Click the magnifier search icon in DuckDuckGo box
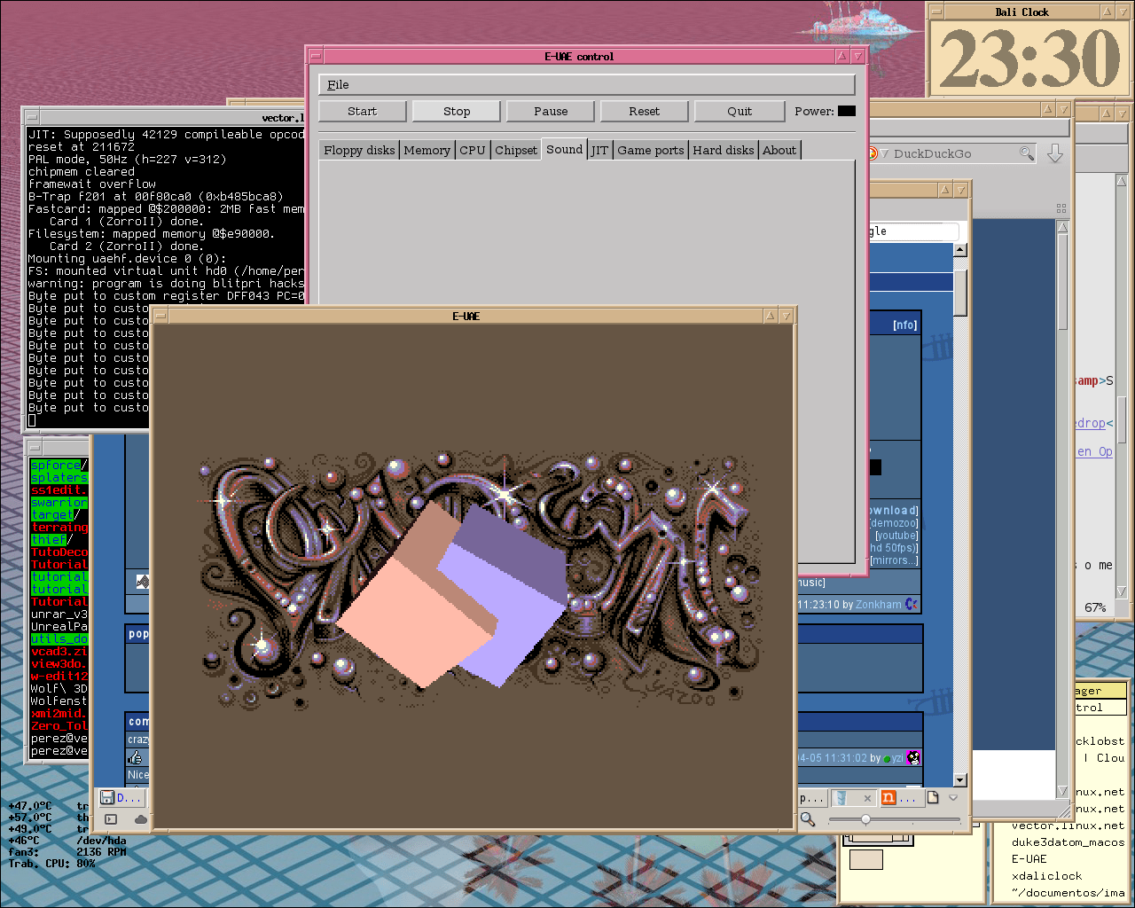1135x908 pixels. pos(1027,153)
